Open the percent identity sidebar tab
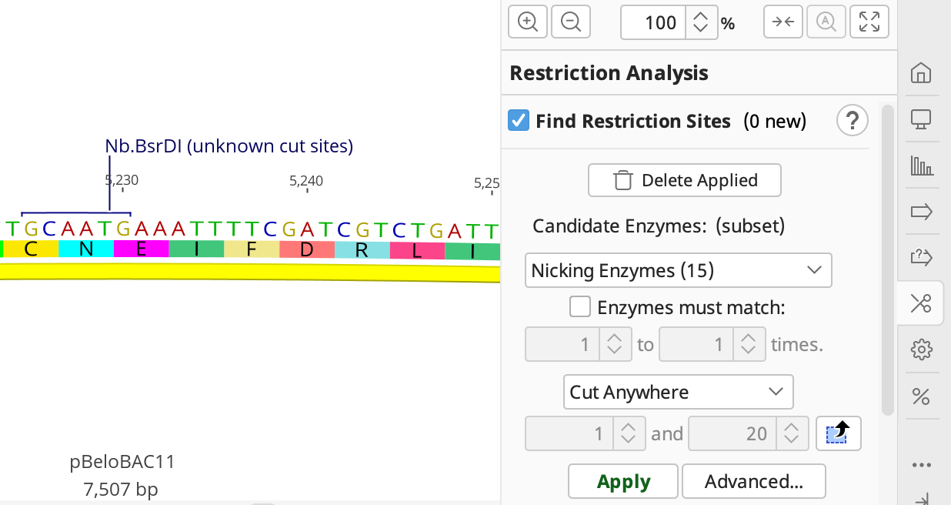 (x=920, y=396)
